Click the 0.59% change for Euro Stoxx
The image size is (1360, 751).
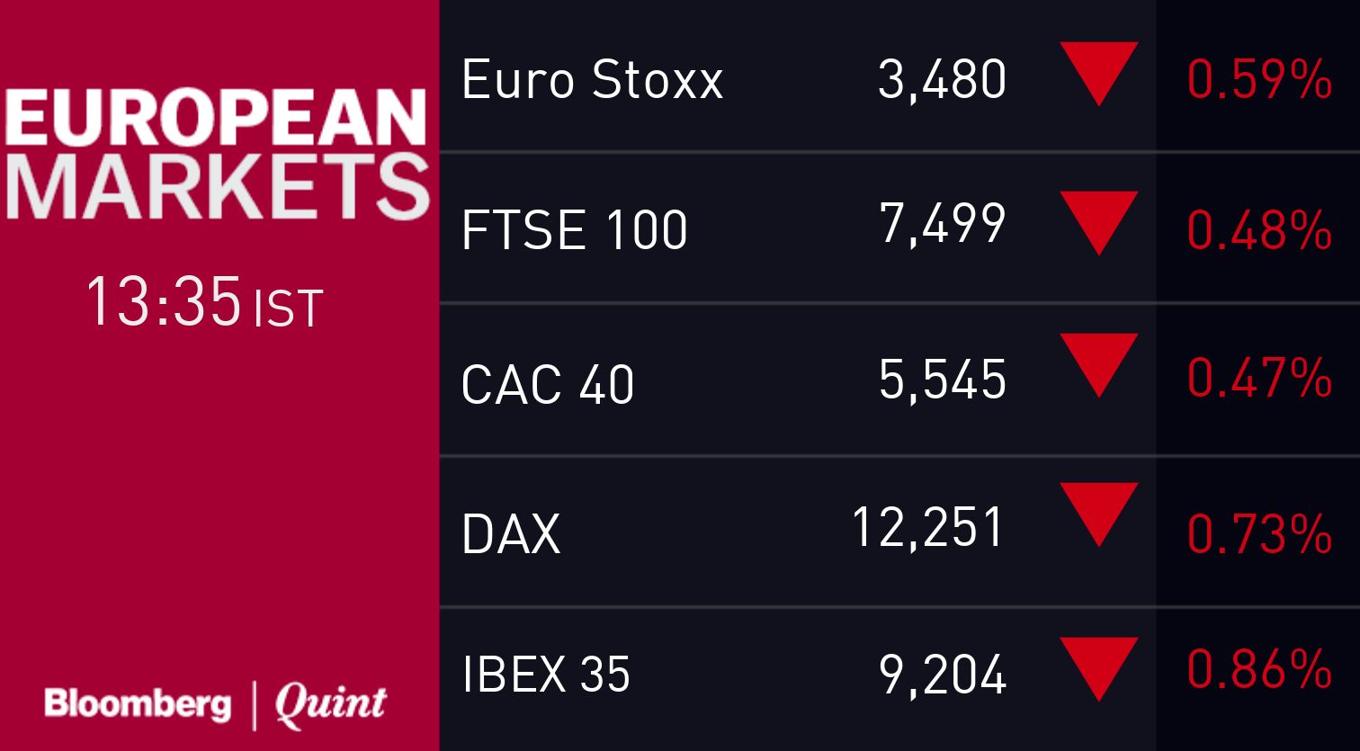click(1258, 80)
